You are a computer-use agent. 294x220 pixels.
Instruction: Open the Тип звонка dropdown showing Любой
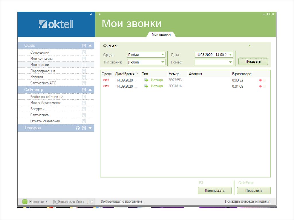pyautogui.click(x=146, y=62)
